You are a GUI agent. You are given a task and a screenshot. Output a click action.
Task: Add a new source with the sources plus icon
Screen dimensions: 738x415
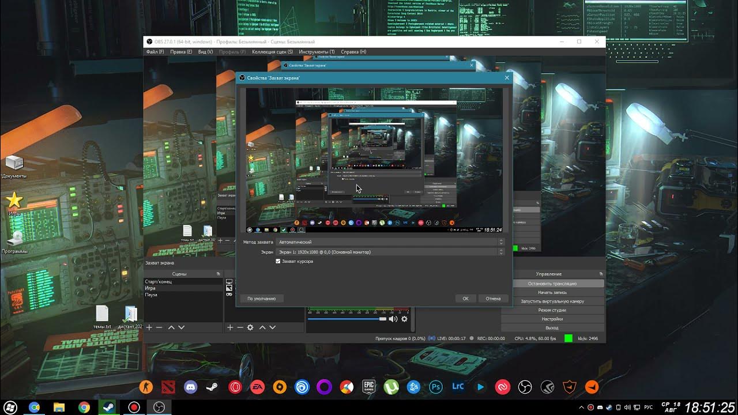[230, 327]
